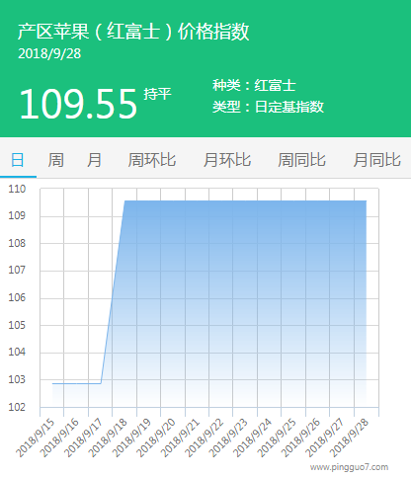Screen dimensions: 411x478
Task: Click the y-axis label 109
Action: [17, 216]
